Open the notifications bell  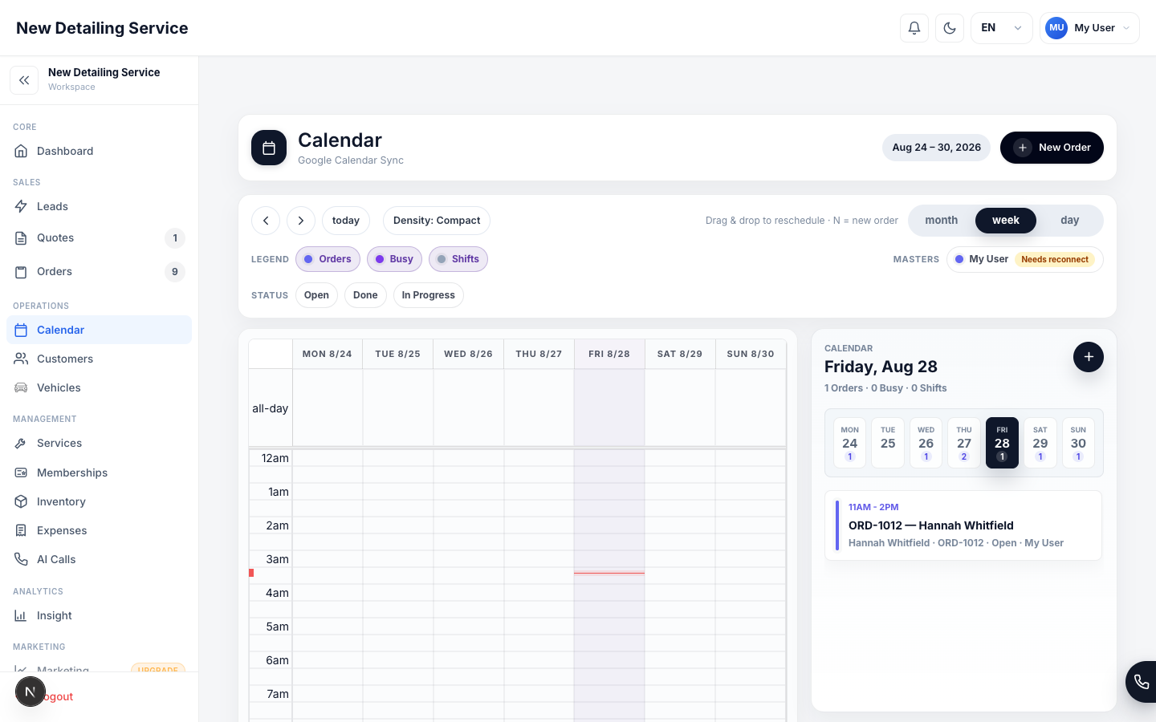point(914,28)
